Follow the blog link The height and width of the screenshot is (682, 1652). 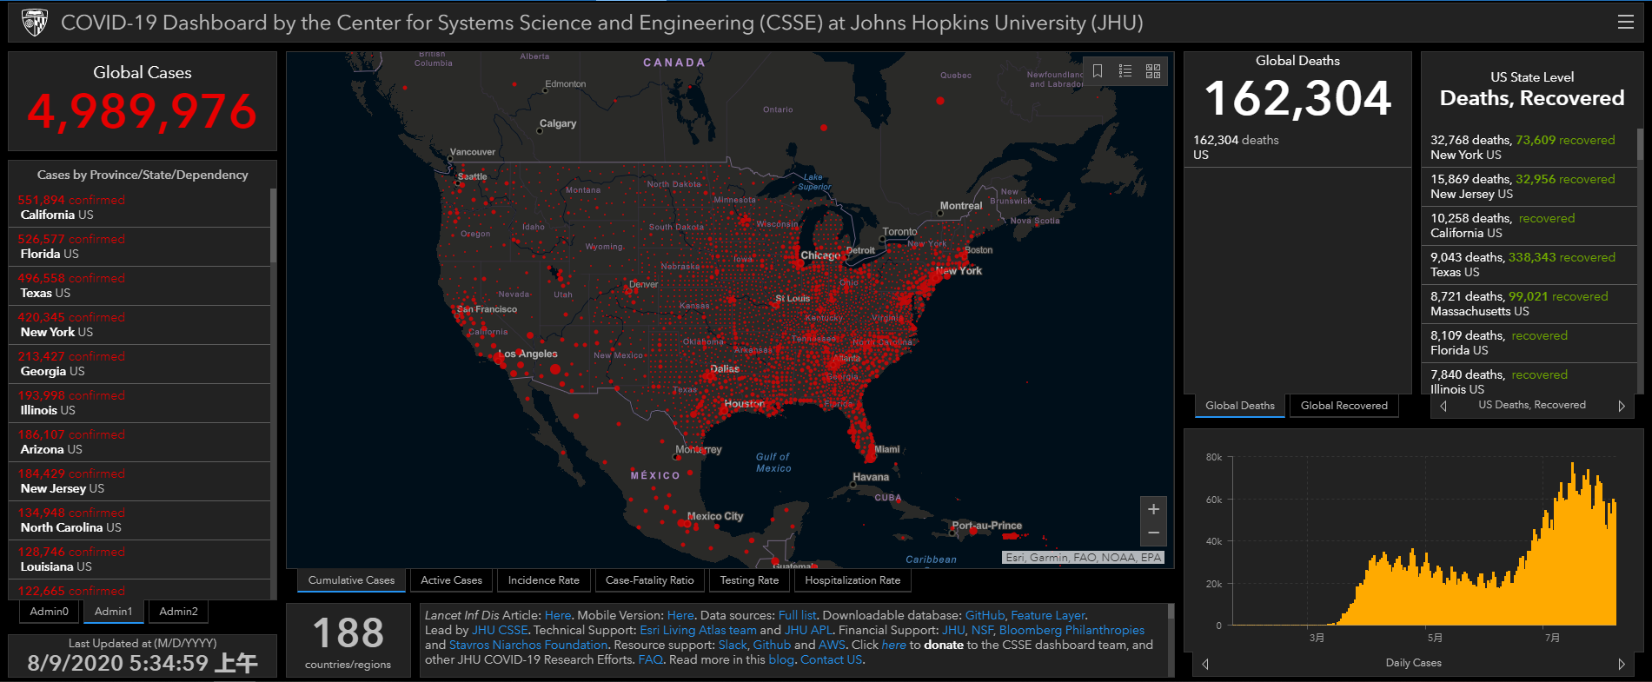pyautogui.click(x=781, y=659)
